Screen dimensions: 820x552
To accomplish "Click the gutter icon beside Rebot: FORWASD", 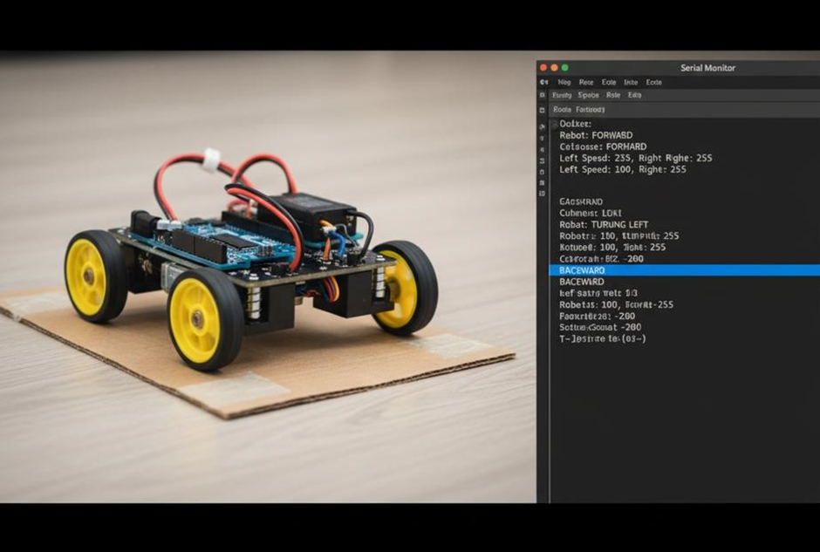I will (x=543, y=136).
